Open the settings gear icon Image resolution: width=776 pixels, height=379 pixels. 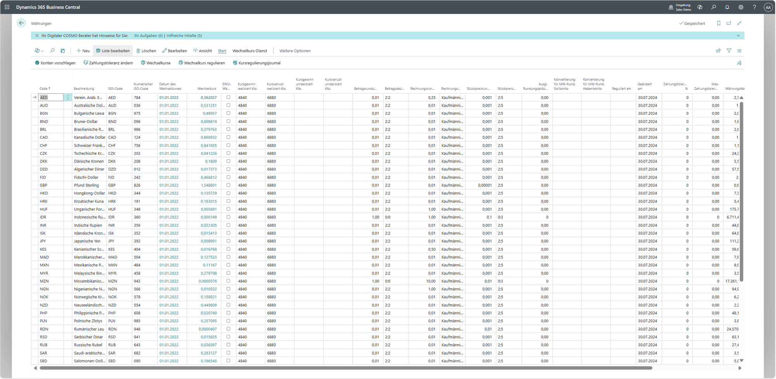click(741, 7)
